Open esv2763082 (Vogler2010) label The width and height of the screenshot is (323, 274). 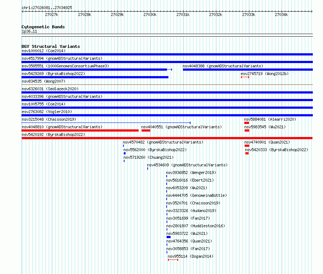[47, 112]
